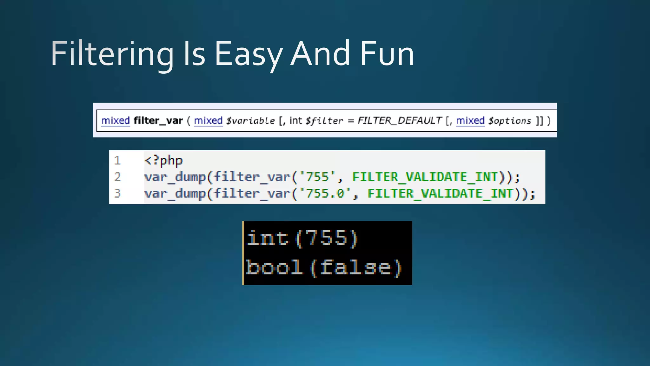This screenshot has width=650, height=366.
Task: Click the $filter parameter name
Action: click(x=324, y=121)
